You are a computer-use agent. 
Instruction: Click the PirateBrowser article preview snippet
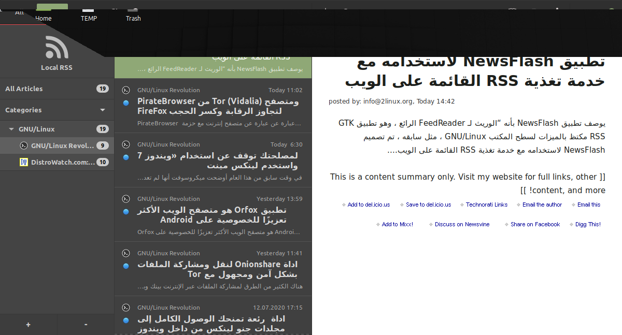pos(220,124)
